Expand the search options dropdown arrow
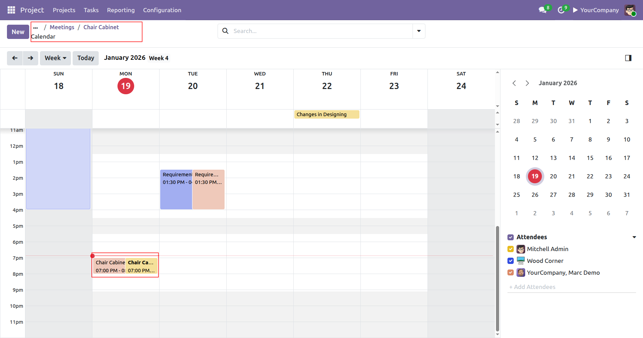This screenshot has width=643, height=338. (x=419, y=31)
